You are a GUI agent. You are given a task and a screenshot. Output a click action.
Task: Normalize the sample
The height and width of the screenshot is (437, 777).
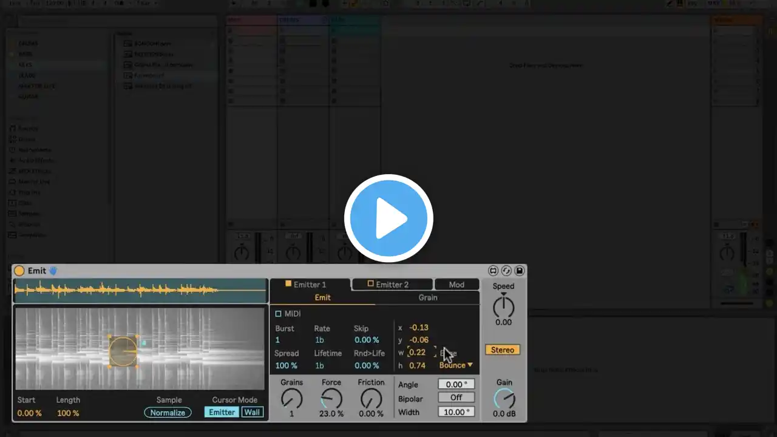pos(168,413)
